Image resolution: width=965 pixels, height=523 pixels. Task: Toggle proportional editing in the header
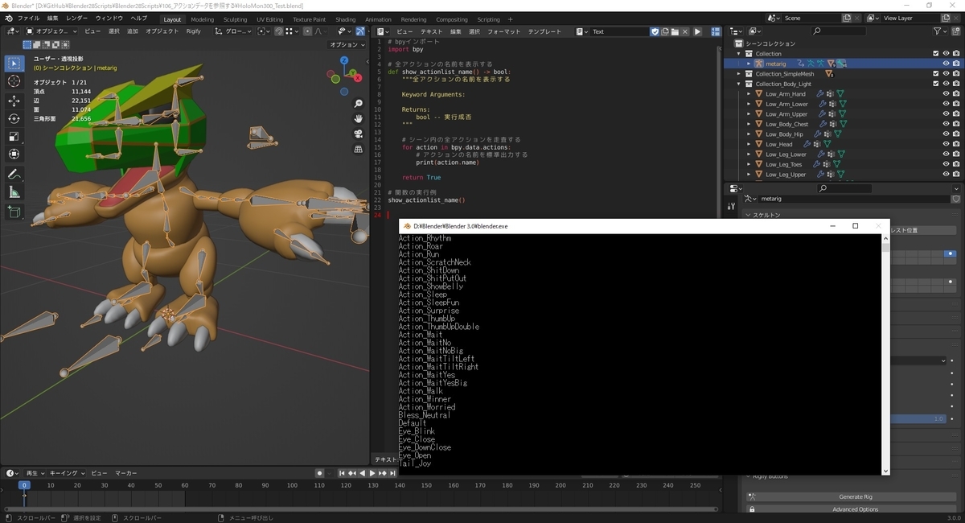tap(308, 31)
